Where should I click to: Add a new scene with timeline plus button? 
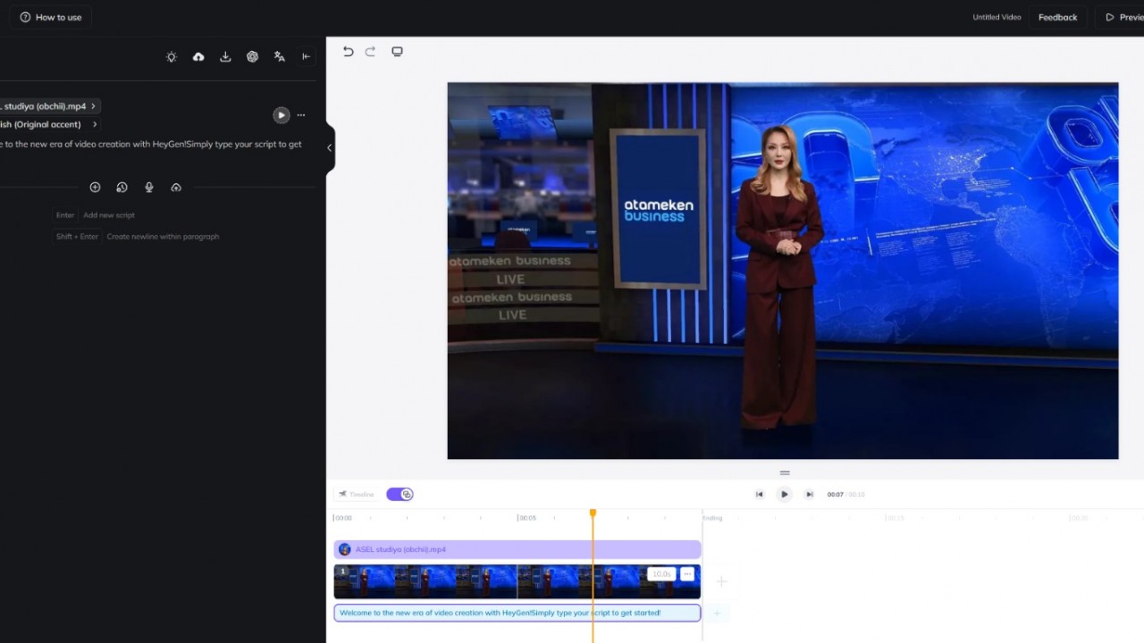[x=721, y=581]
